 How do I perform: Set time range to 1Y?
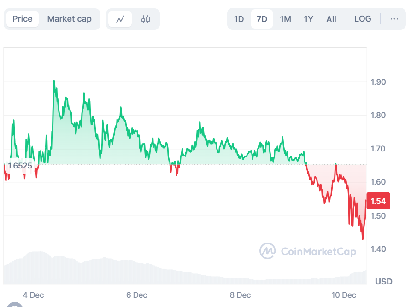pyautogui.click(x=308, y=19)
